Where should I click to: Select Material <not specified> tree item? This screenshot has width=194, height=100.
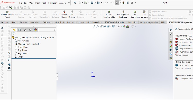pyautogui.click(x=27, y=44)
